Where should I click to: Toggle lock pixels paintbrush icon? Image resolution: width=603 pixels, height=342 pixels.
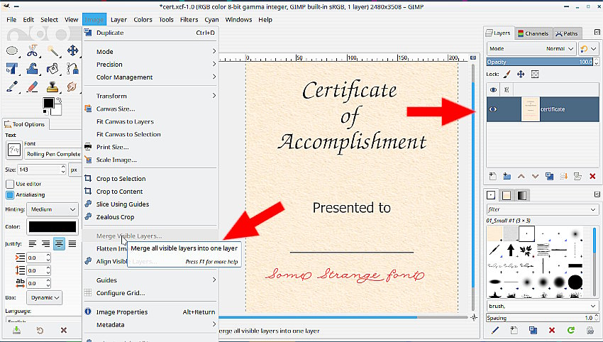point(507,74)
